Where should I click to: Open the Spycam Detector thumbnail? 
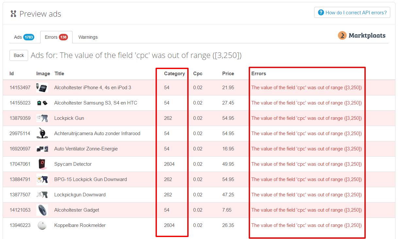(x=42, y=164)
